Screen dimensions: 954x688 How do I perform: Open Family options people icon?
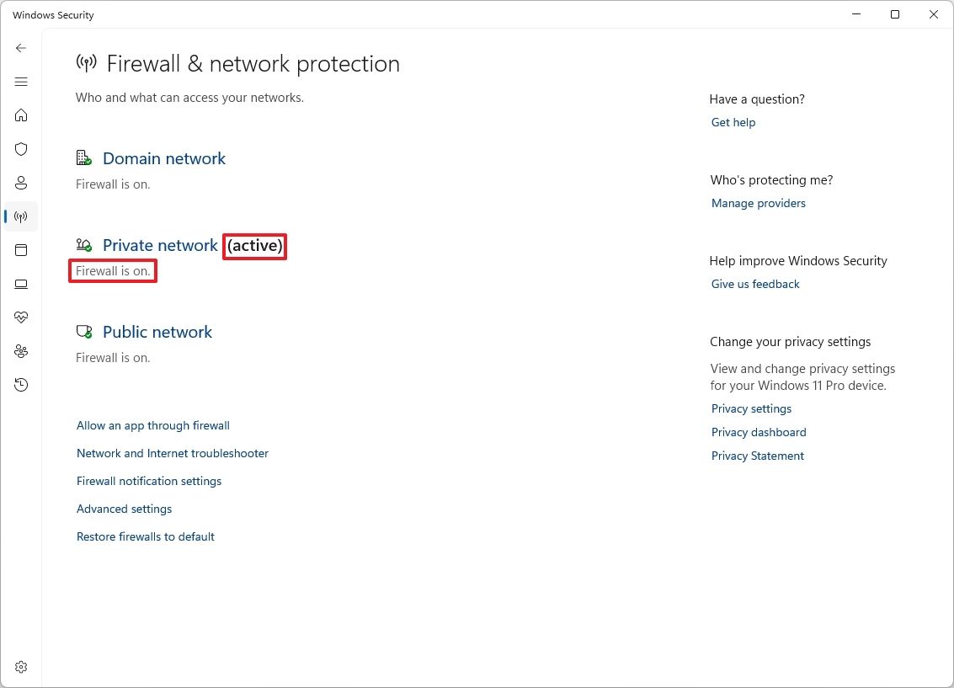20,351
